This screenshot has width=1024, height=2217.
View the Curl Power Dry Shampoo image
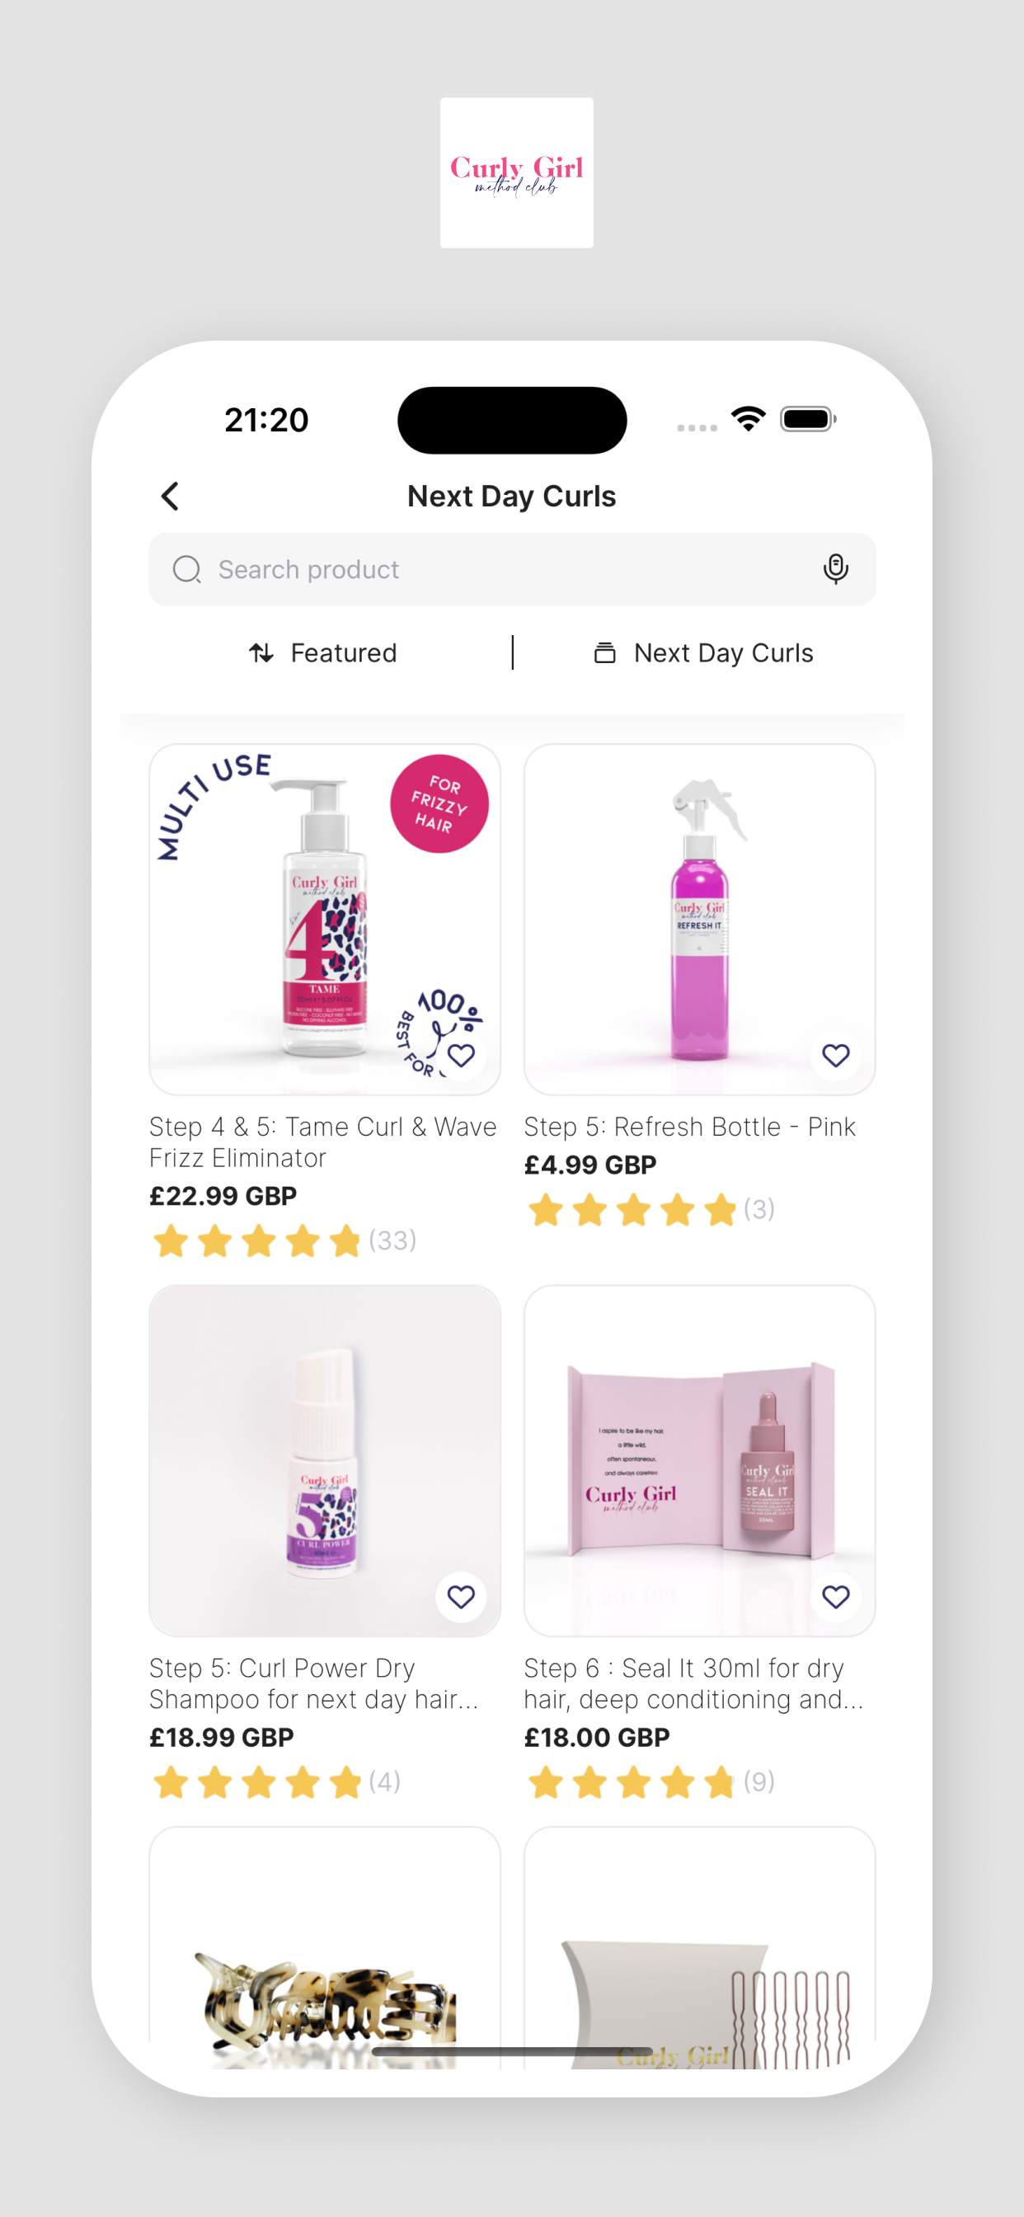click(324, 1461)
